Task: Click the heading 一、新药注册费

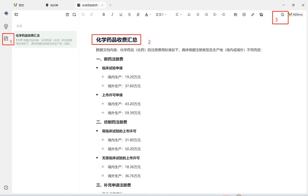Action: [110, 59]
